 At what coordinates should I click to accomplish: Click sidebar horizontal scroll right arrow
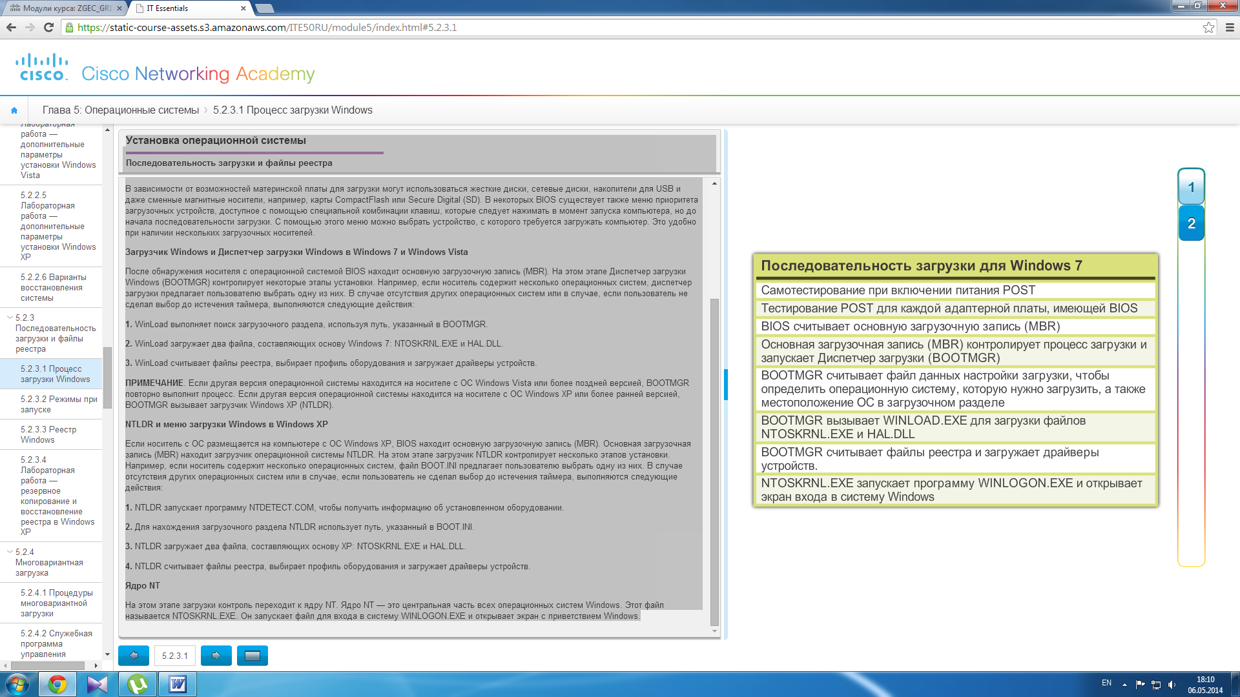(96, 665)
